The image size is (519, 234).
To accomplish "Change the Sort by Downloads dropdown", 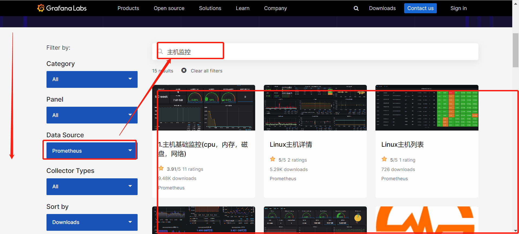I will click(92, 222).
